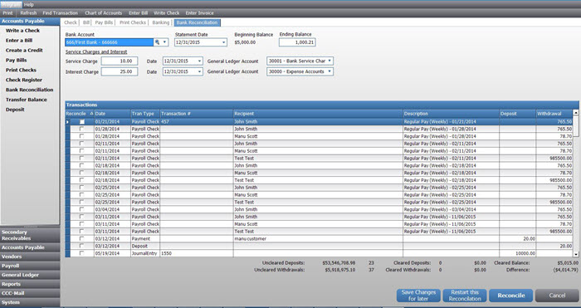Mark 02/25/2014 Test Test row as reconciled
581x308 pixels.
point(81,202)
